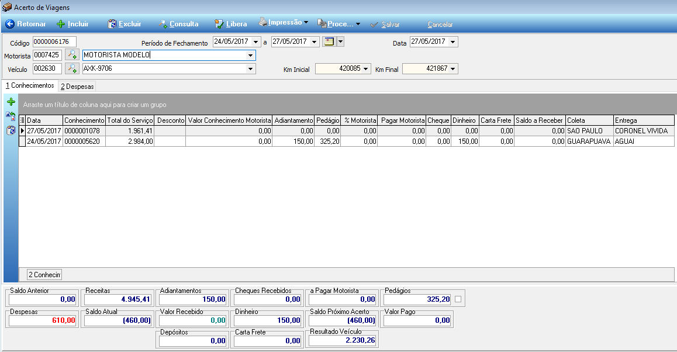Screen dimensions: 677x352
Task: Open the calendar period picker icon
Action: (x=329, y=42)
